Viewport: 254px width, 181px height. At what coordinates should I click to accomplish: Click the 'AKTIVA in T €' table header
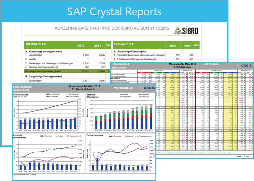pyautogui.click(x=36, y=44)
